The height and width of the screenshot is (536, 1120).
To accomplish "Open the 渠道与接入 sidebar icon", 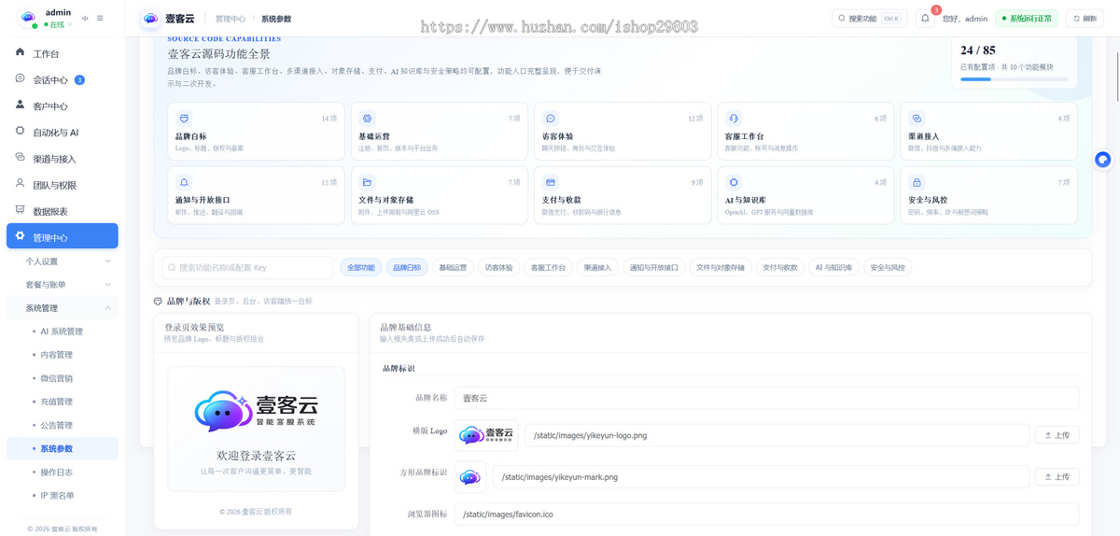I will click(21, 158).
